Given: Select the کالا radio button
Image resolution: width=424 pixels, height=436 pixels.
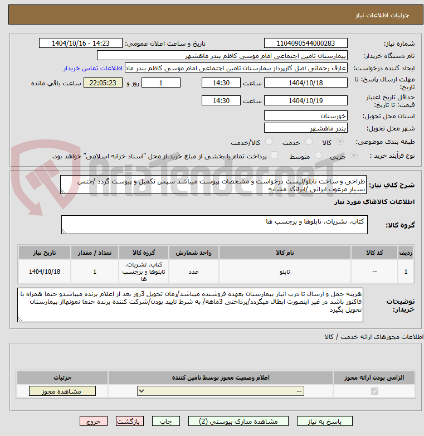Looking at the screenshot, I should point(340,142).
